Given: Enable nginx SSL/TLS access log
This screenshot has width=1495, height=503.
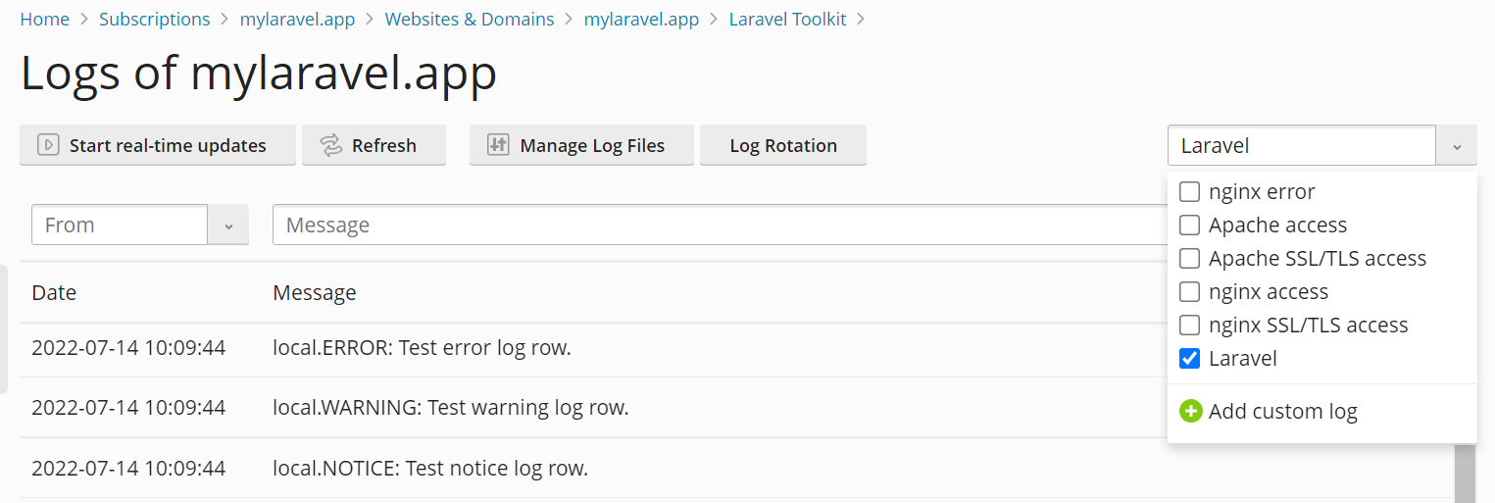Looking at the screenshot, I should (1189, 326).
